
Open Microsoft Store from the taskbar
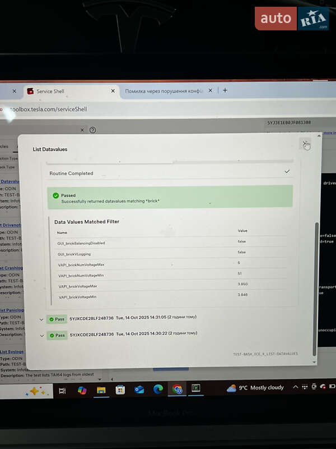[120, 390]
